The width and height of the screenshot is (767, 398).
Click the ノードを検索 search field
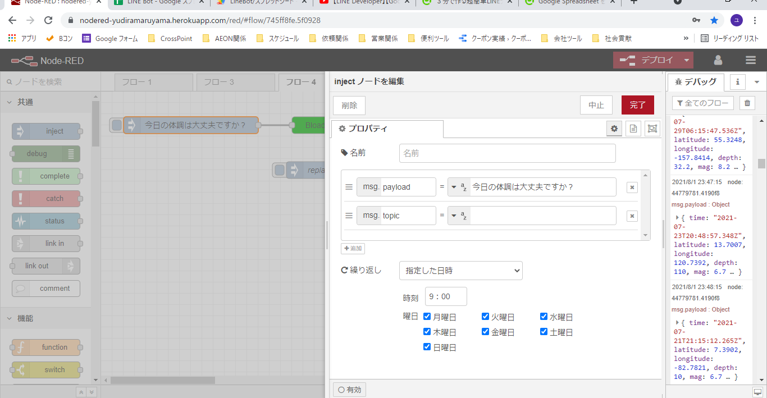pos(51,82)
